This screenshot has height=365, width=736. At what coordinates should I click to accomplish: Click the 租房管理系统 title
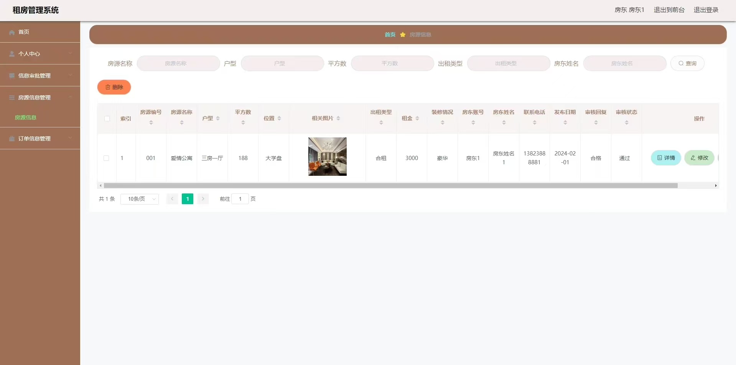pyautogui.click(x=36, y=10)
